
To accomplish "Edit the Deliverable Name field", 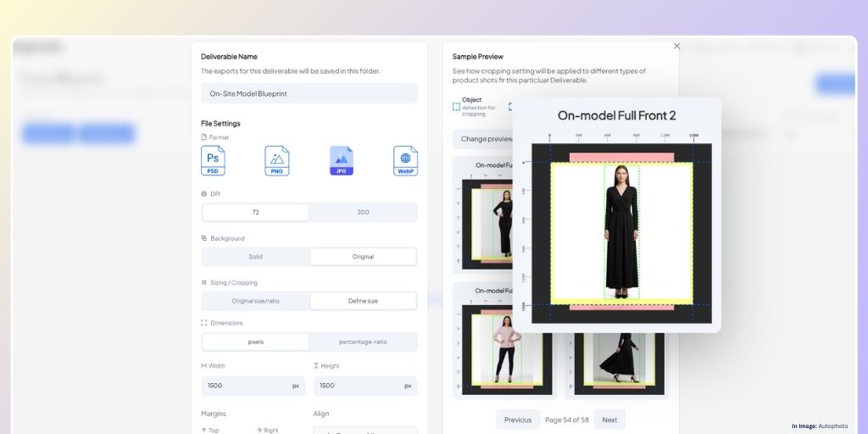I will coord(309,93).
